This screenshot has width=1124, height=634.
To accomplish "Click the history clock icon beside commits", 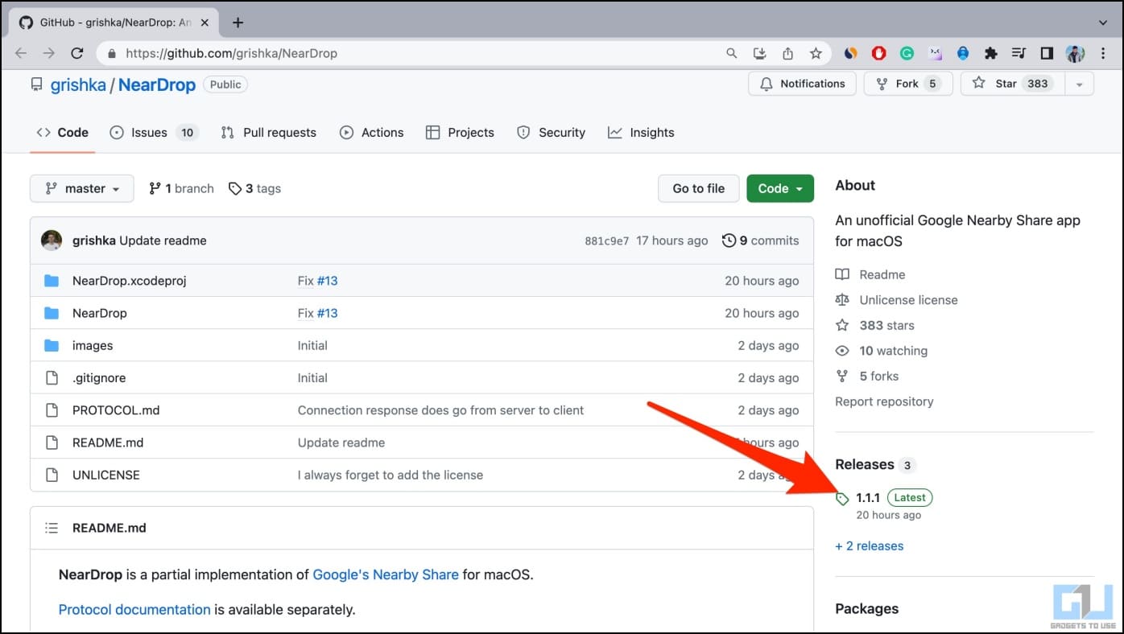I will tap(729, 241).
